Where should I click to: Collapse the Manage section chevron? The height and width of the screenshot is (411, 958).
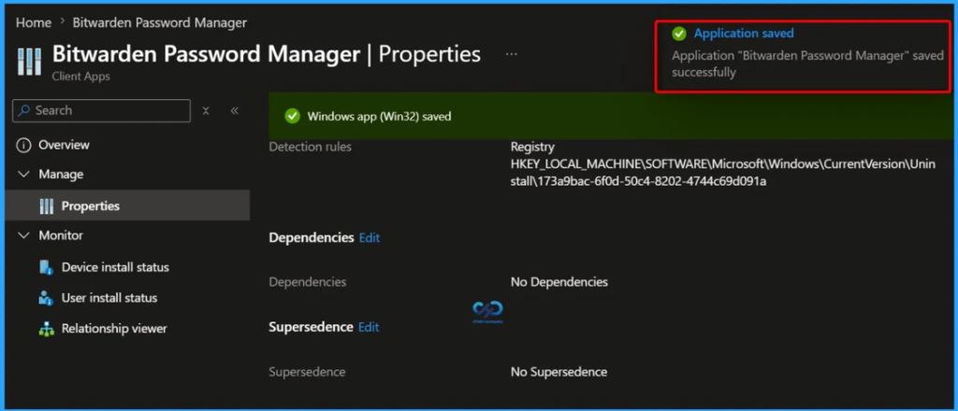coord(23,175)
